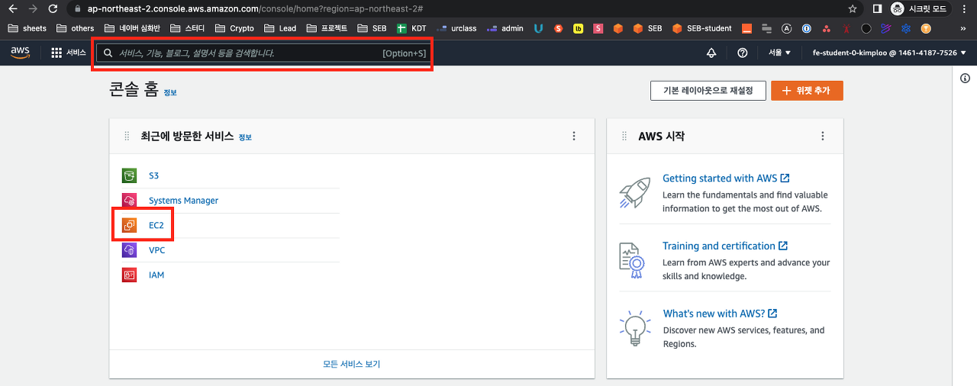Image resolution: width=977 pixels, height=386 pixels.
Task: Click 정보 link next to 콘솔 홈
Action: (x=170, y=92)
